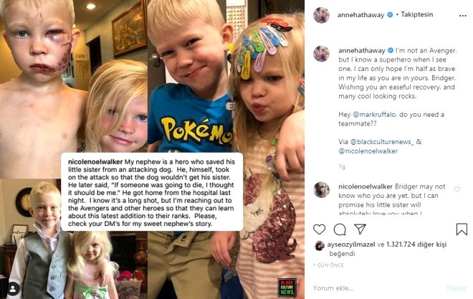Click the verified badge beside header username
The width and height of the screenshot is (473, 299).
click(x=390, y=14)
